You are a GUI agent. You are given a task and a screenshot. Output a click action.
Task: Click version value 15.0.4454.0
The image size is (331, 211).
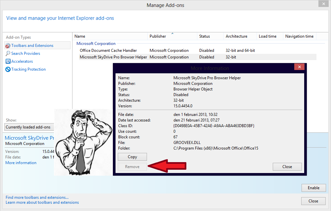pos(183,106)
